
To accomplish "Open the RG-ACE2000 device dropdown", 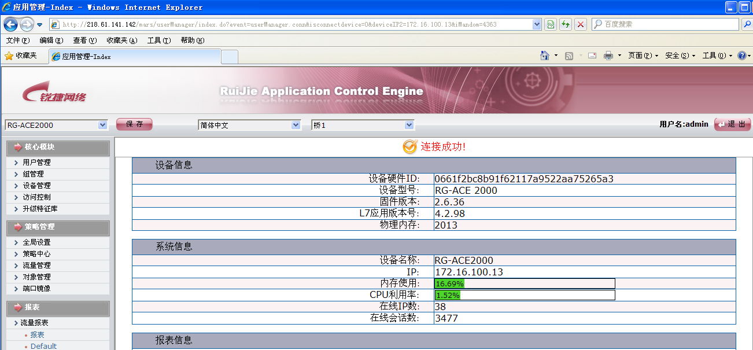I will (x=56, y=125).
